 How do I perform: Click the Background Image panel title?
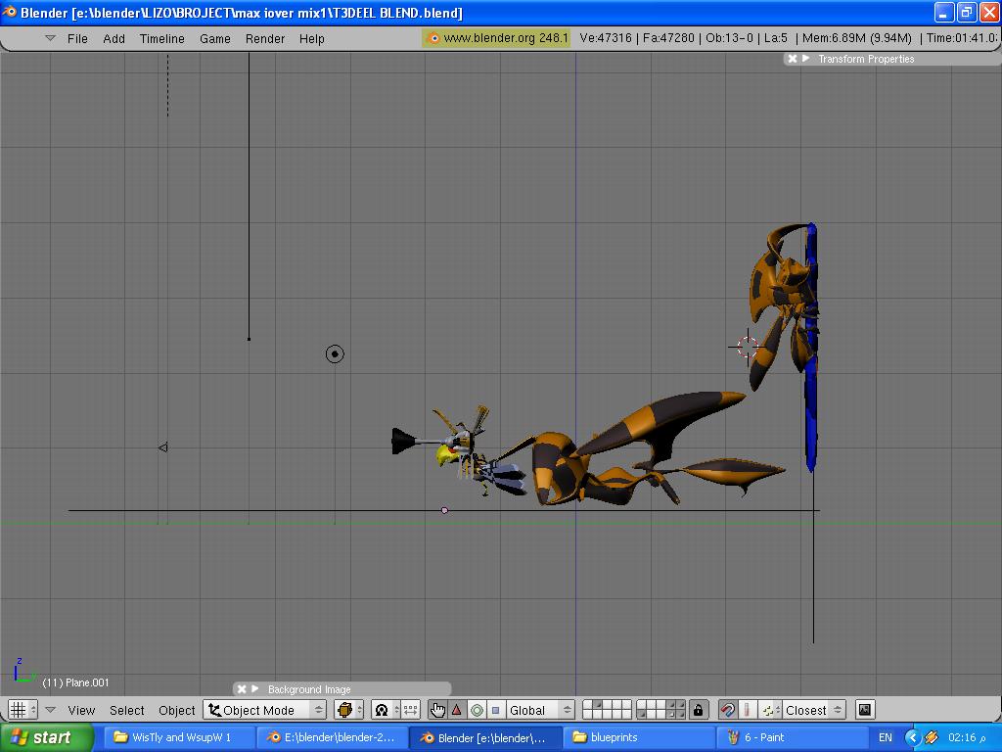pos(309,689)
